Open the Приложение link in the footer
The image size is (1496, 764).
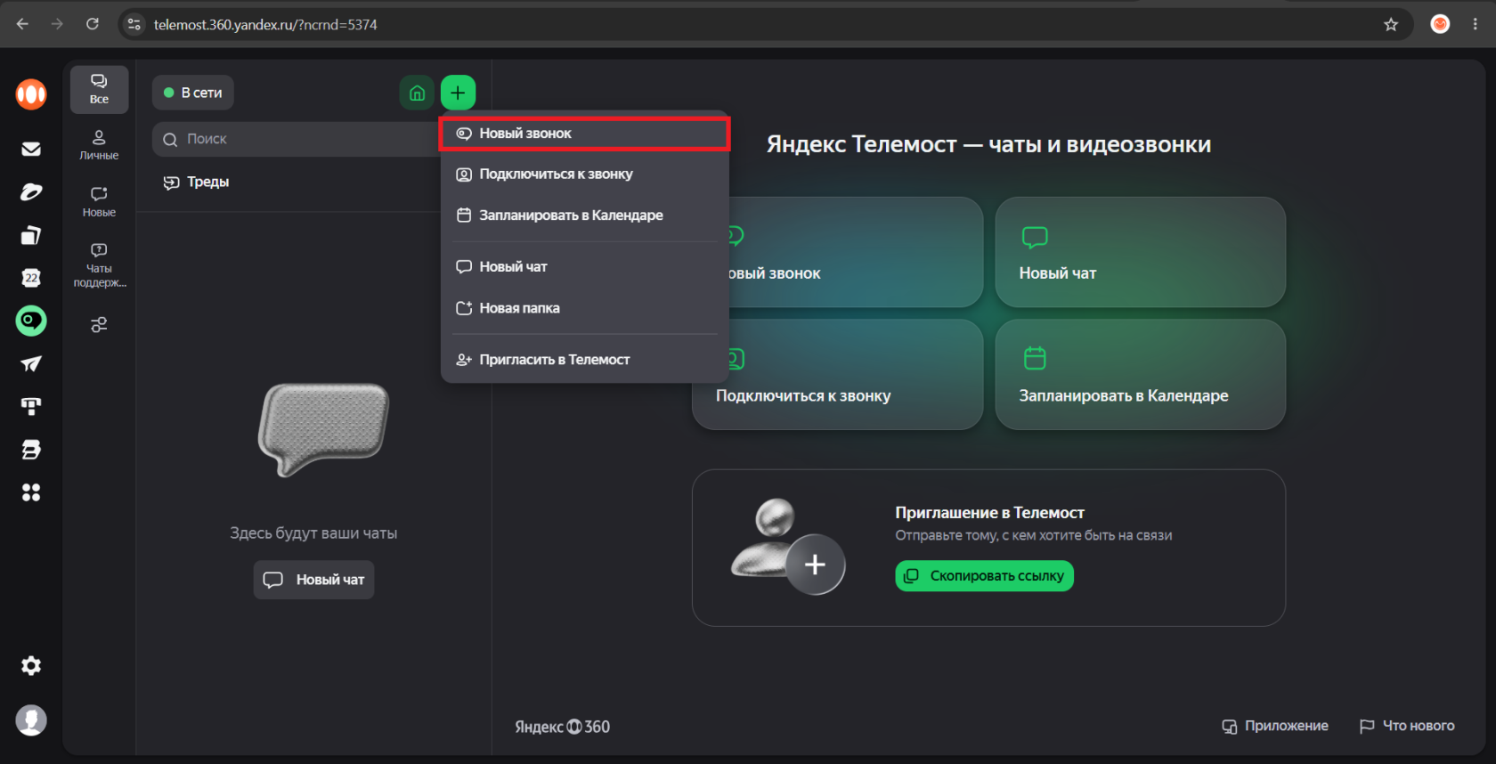point(1275,726)
